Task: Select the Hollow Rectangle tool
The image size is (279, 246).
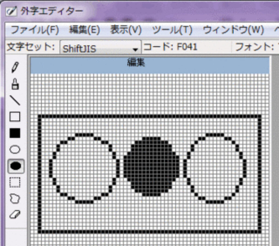Action: click(15, 117)
